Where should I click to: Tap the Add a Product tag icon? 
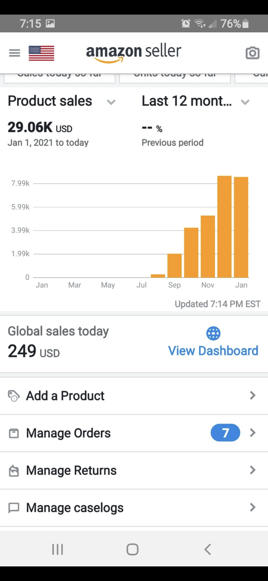click(14, 396)
